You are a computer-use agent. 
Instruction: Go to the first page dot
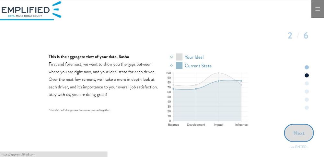coord(307,67)
